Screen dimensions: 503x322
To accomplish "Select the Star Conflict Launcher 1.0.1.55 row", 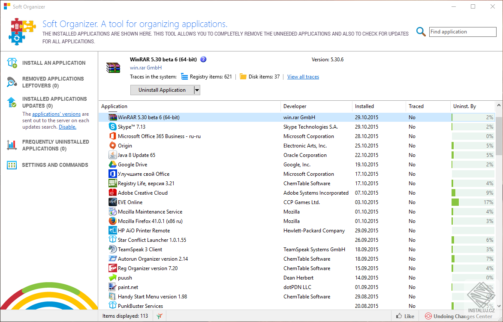I will tap(297, 240).
